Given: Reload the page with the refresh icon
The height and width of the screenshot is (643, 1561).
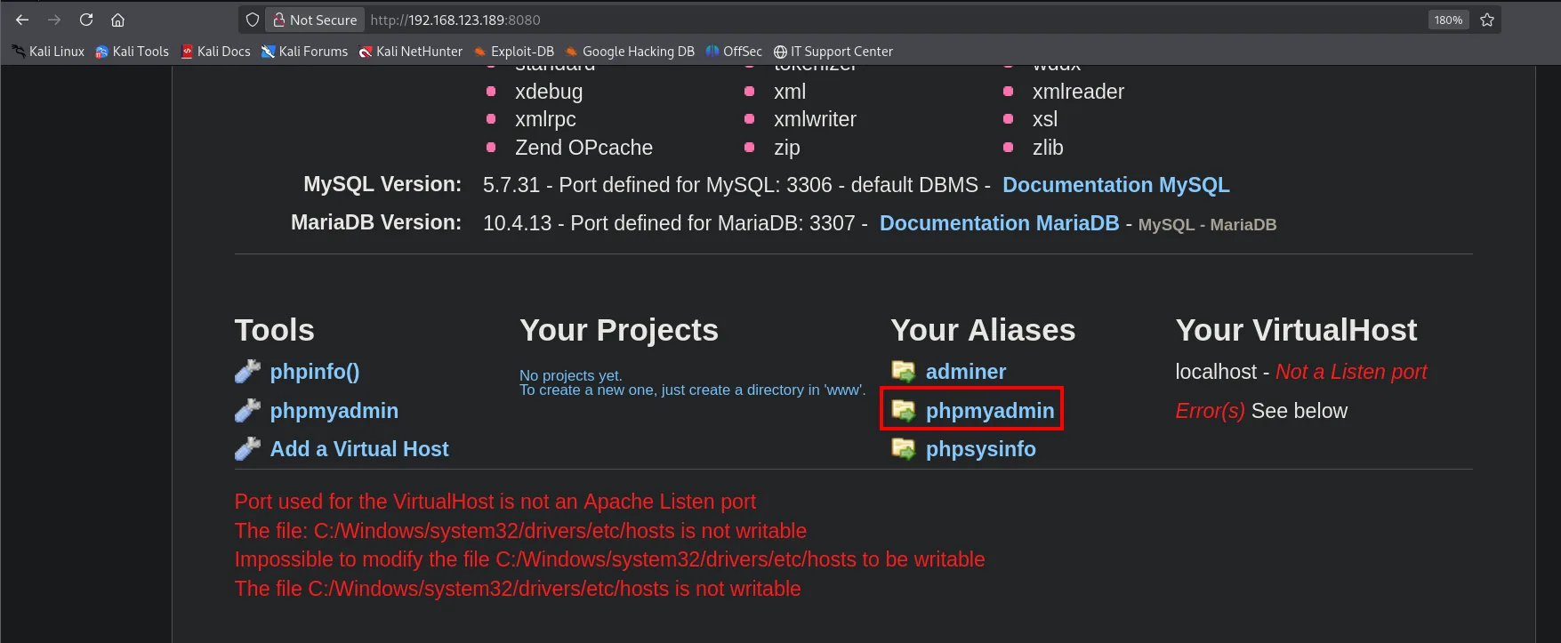Looking at the screenshot, I should click(x=86, y=20).
